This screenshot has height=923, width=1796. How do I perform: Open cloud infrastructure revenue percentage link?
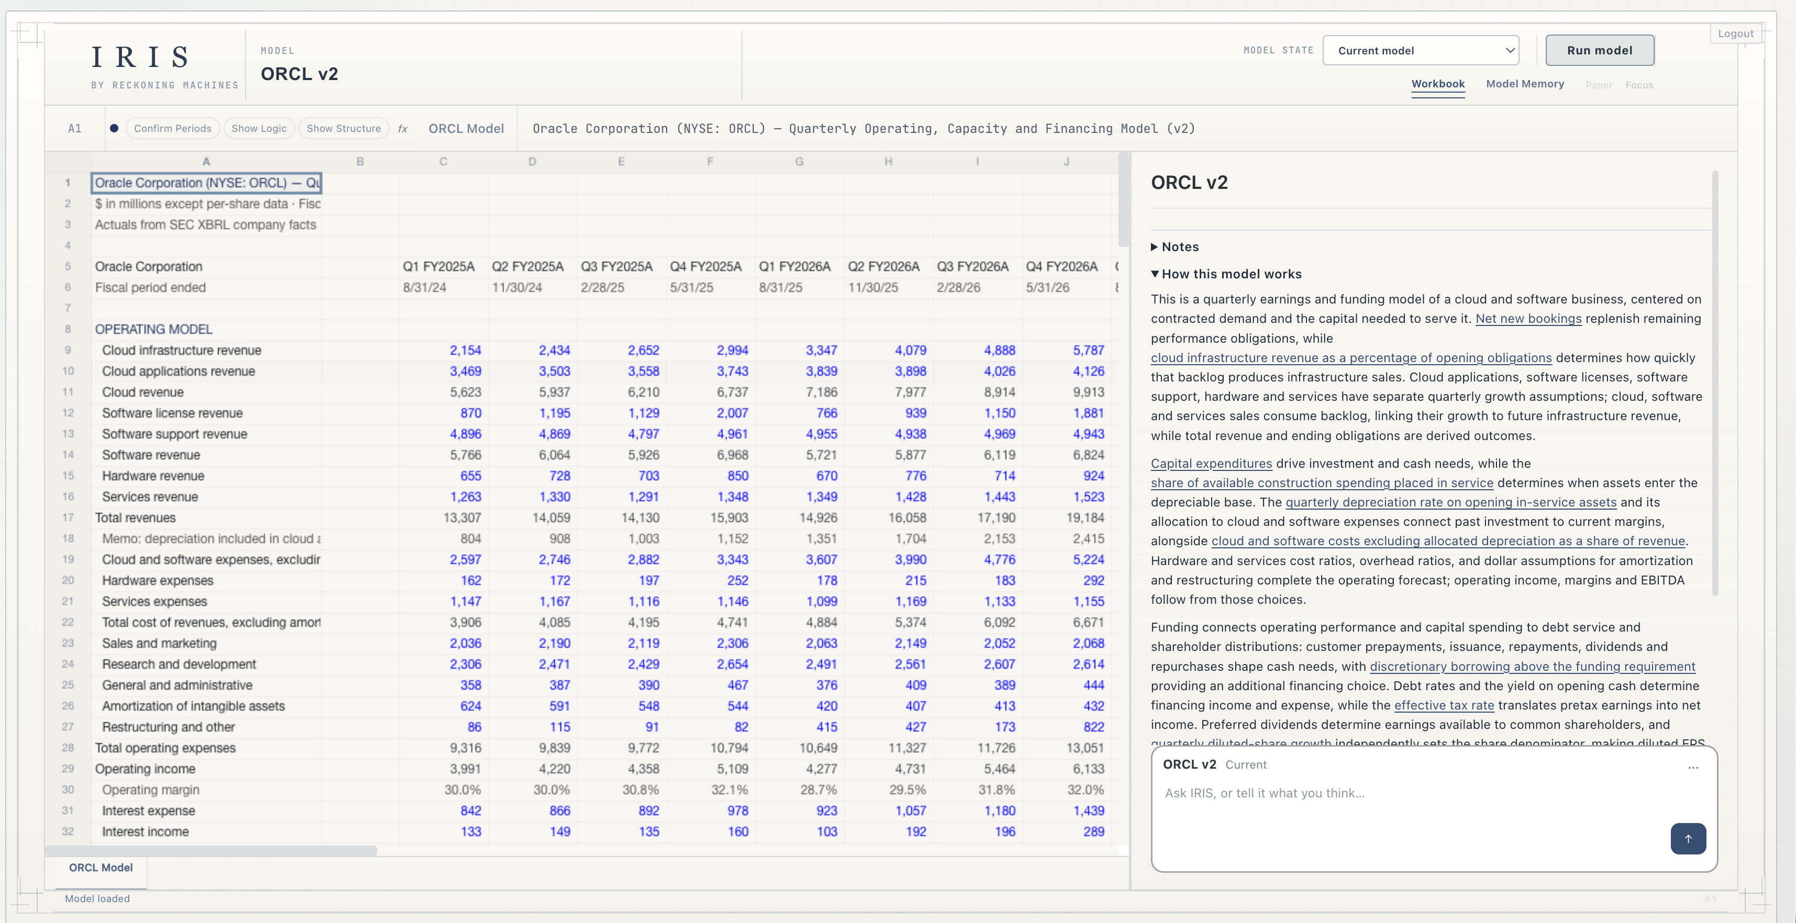(1351, 357)
